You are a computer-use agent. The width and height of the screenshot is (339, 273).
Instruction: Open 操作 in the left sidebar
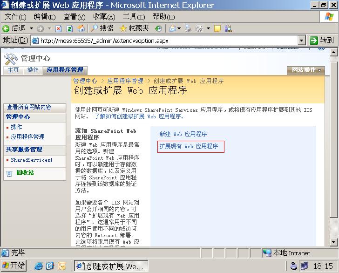[x=17, y=127]
